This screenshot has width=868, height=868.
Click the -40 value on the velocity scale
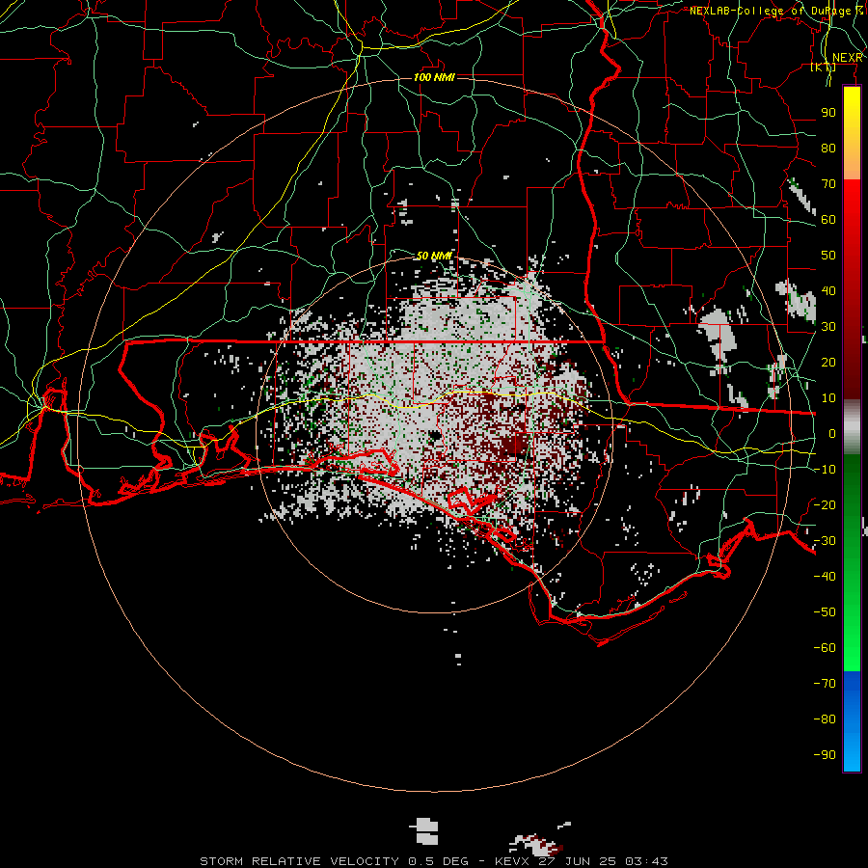[825, 577]
